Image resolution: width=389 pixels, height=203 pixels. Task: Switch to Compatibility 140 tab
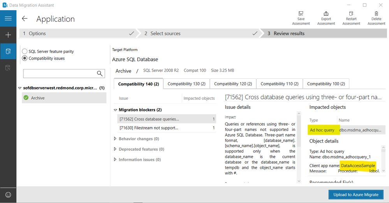[139, 84]
